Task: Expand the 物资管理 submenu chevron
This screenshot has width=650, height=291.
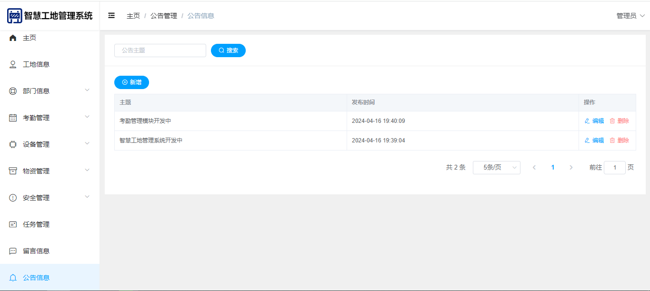Action: click(x=87, y=170)
